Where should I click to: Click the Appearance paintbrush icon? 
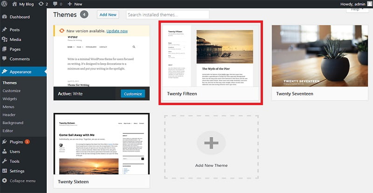tap(5, 72)
